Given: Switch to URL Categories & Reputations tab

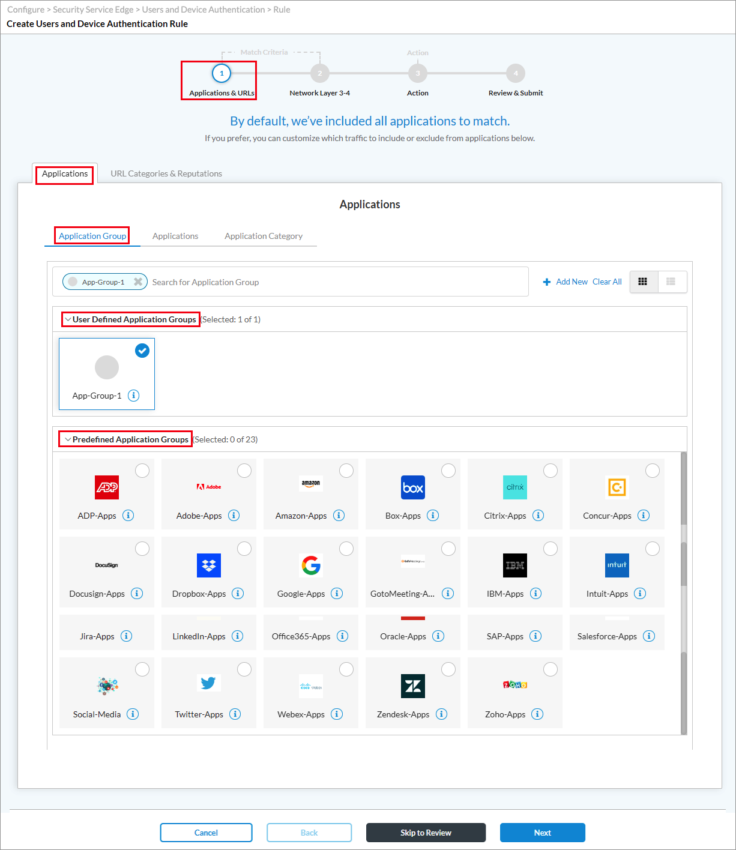Looking at the screenshot, I should (x=166, y=173).
